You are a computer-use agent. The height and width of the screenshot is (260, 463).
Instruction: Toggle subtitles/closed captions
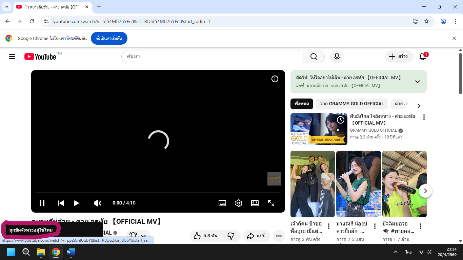pyautogui.click(x=222, y=203)
